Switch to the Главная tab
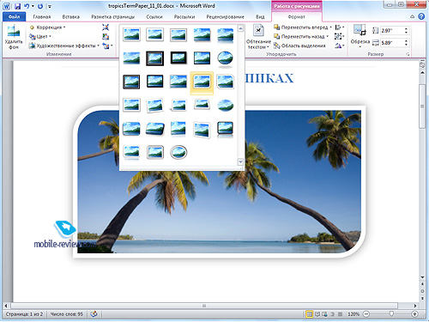 [42, 16]
